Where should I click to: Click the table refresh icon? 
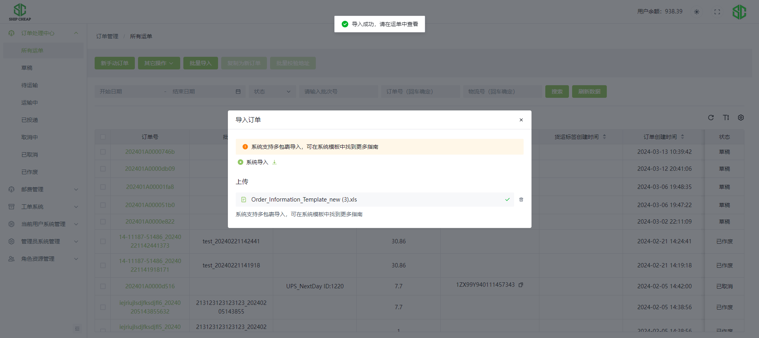(x=711, y=118)
